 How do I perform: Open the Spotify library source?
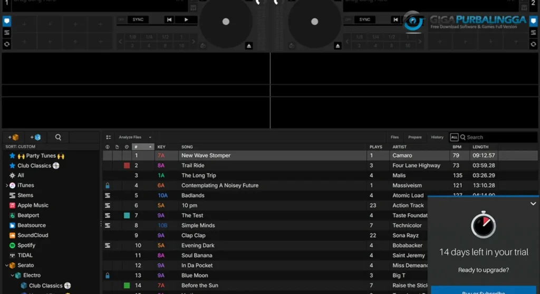pyautogui.click(x=22, y=245)
